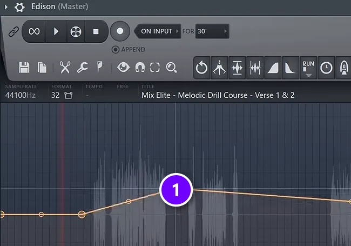Click the copy pages edit icon
The image size is (351, 246).
pos(42,68)
